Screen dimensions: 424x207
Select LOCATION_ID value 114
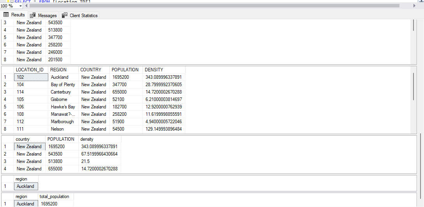click(x=31, y=92)
